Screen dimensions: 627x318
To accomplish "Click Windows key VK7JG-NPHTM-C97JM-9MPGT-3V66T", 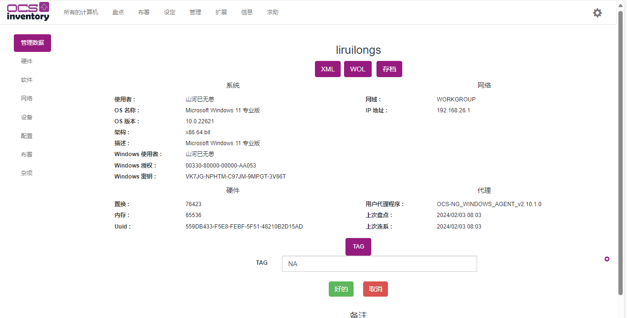I will pos(236,177).
